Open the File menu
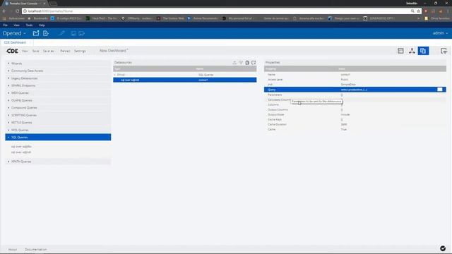 click(x=5, y=25)
